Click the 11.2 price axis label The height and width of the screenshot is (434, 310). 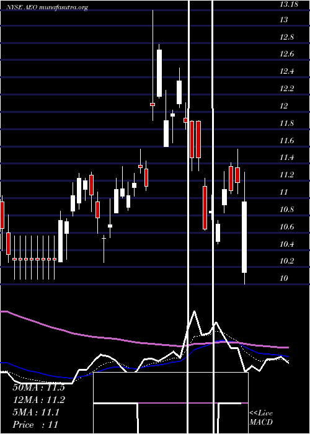click(286, 175)
